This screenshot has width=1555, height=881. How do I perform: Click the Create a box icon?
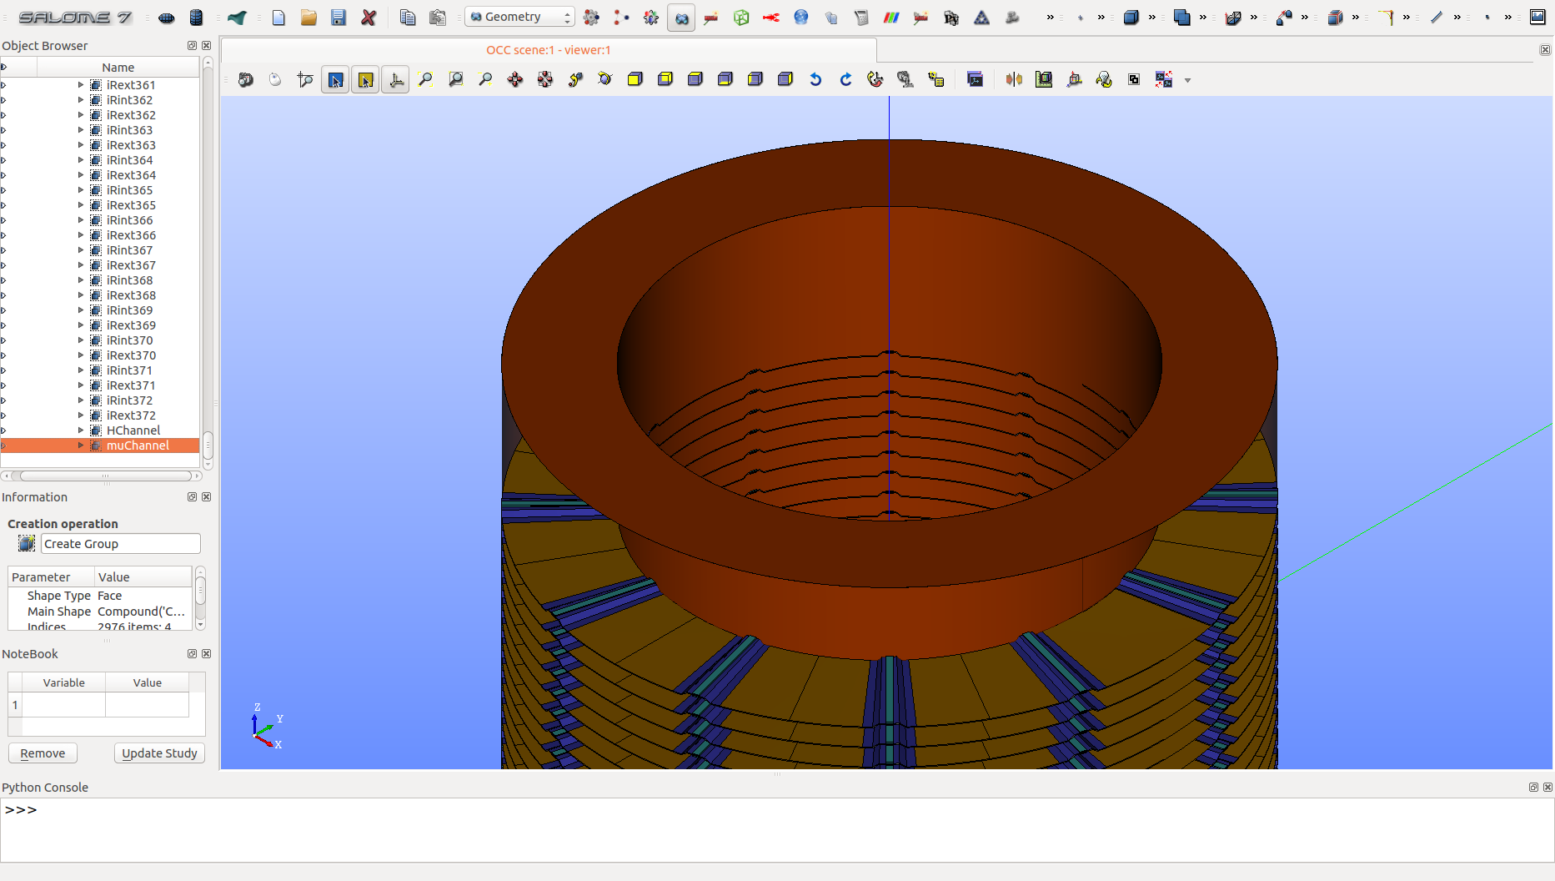pos(1131,18)
